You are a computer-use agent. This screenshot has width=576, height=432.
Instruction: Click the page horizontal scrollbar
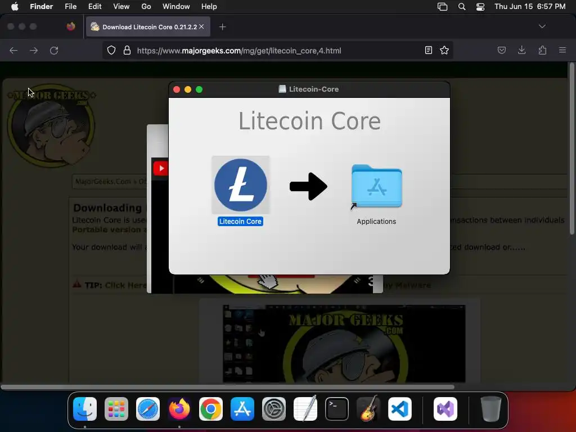click(x=227, y=387)
